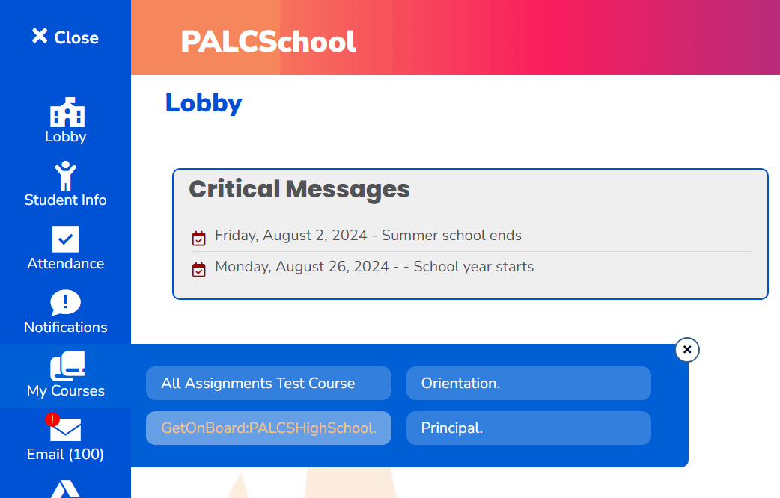Click the calendar icon next to the August 26 message
Image resolution: width=780 pixels, height=498 pixels.
198,269
